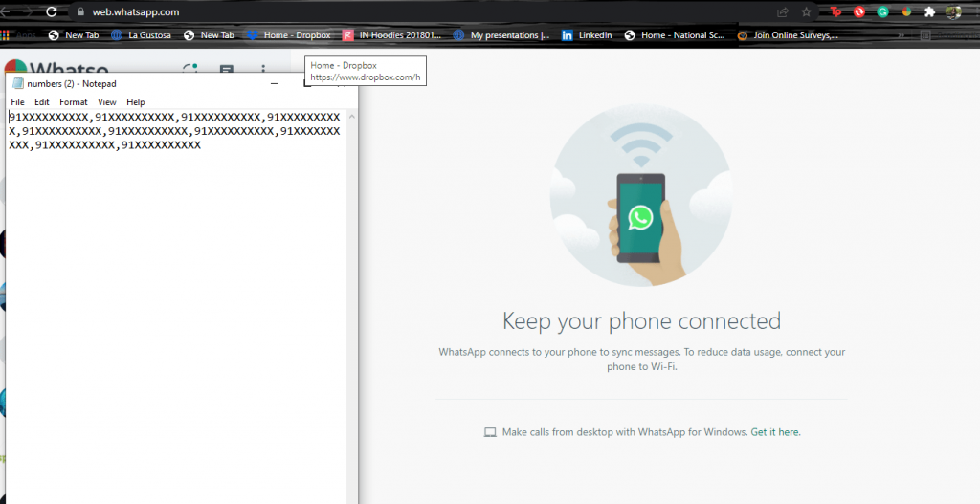
Task: Open the Extensions puzzle-piece menu
Action: [929, 11]
